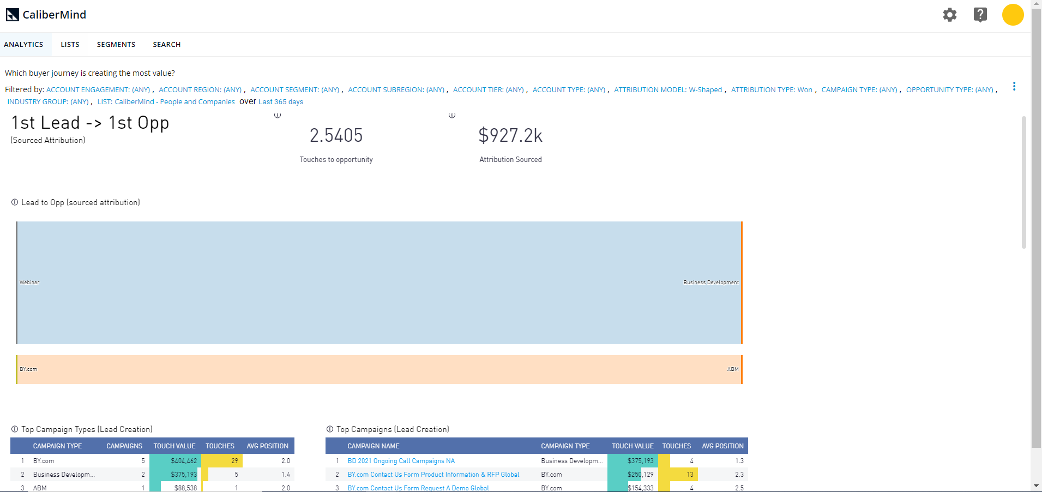This screenshot has height=492, width=1042.
Task: Edit the Opportunity Type filter
Action: (x=950, y=90)
